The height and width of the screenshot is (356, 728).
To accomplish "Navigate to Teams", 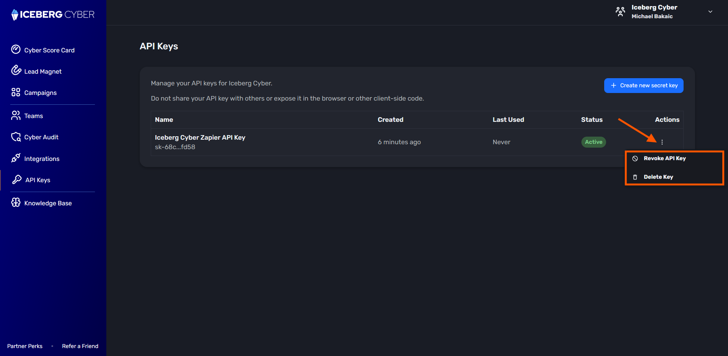I will coord(33,116).
